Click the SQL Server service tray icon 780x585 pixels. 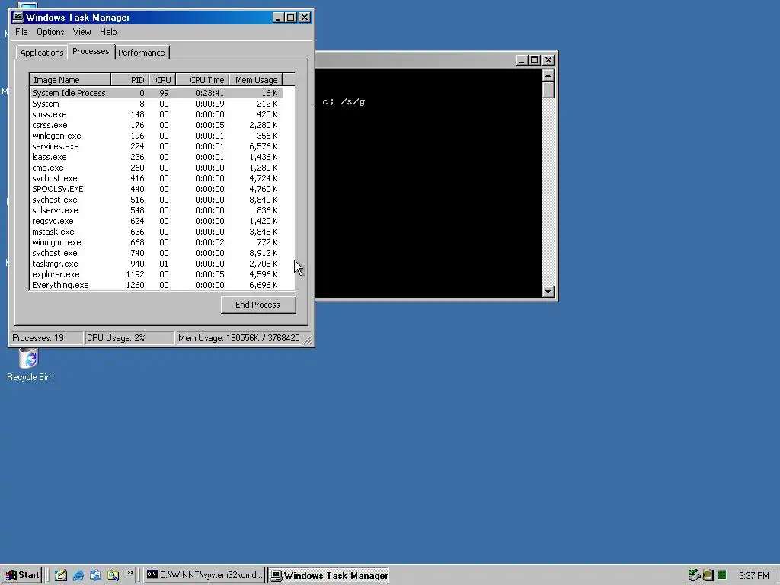[x=693, y=575]
